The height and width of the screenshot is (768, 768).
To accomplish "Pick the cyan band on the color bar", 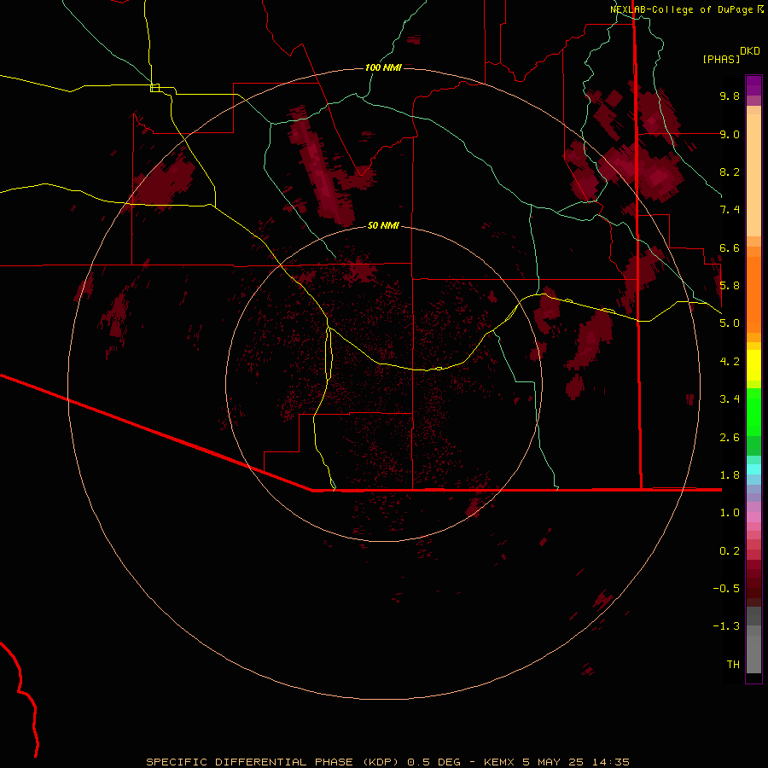I will pos(753,469).
